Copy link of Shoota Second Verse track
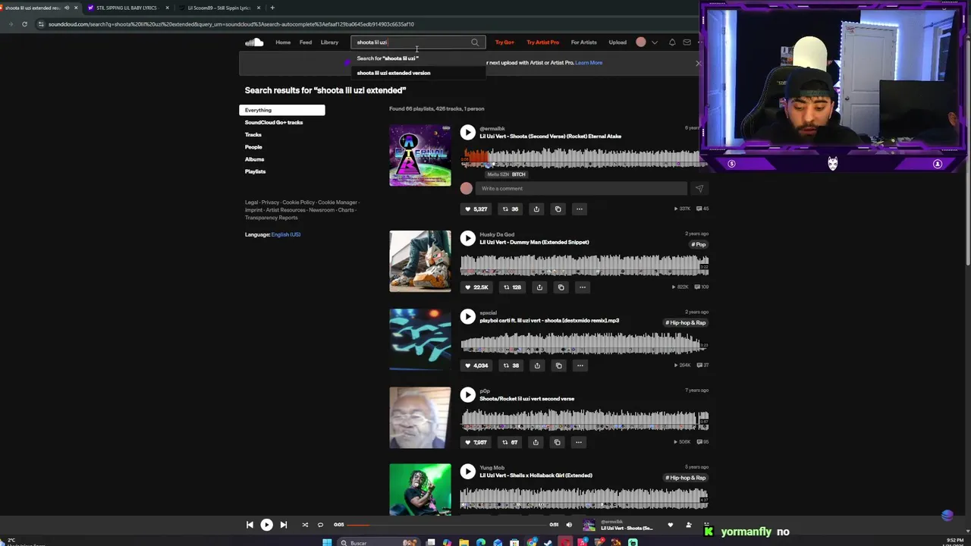This screenshot has width=971, height=546. tap(558, 209)
